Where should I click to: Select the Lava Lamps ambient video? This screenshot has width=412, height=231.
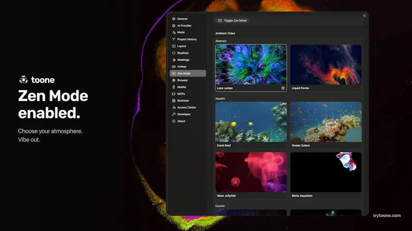tap(251, 68)
